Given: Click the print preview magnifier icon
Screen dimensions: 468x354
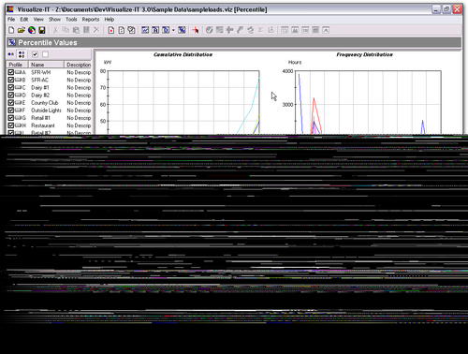Looking at the screenshot, I should point(131,30).
